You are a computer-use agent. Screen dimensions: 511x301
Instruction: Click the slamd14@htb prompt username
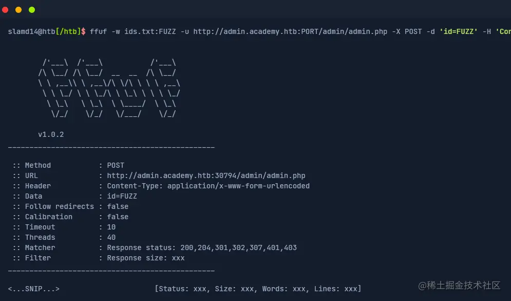point(28,32)
